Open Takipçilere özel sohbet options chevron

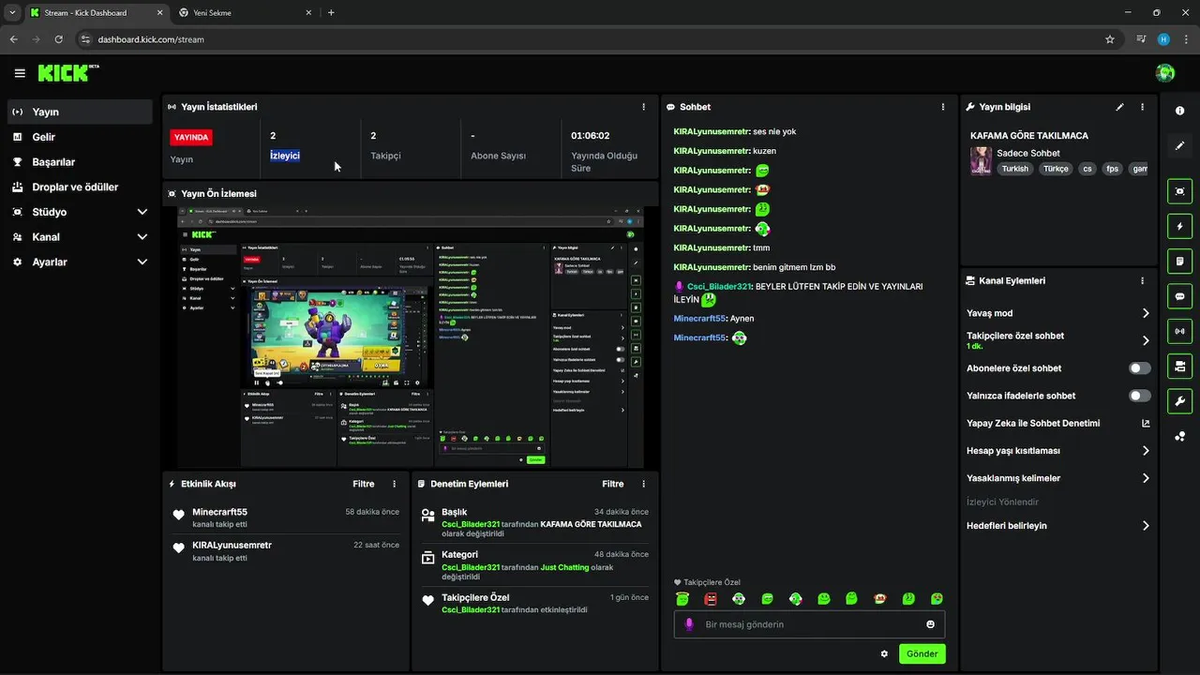click(1146, 340)
